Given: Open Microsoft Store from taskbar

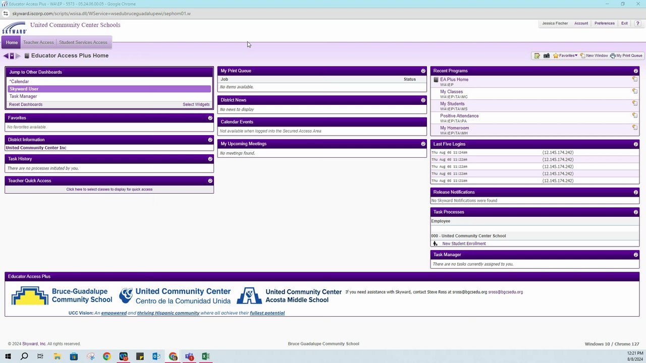Looking at the screenshot, I should [74, 356].
